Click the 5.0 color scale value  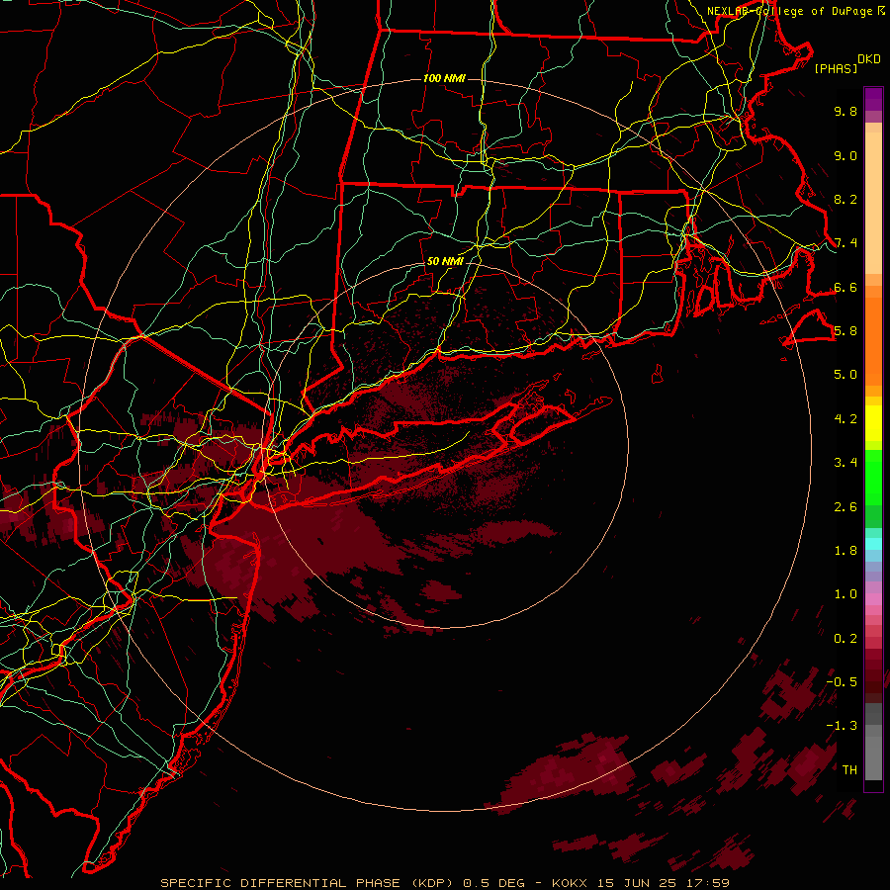point(845,375)
